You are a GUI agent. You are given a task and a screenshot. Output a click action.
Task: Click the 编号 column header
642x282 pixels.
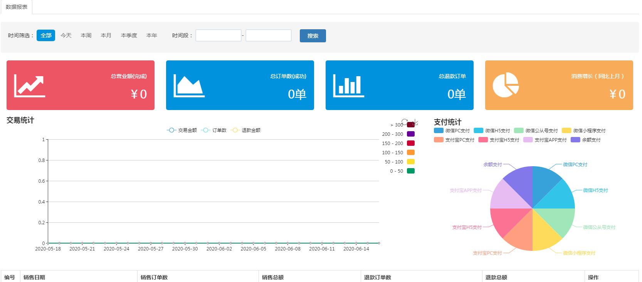point(10,277)
